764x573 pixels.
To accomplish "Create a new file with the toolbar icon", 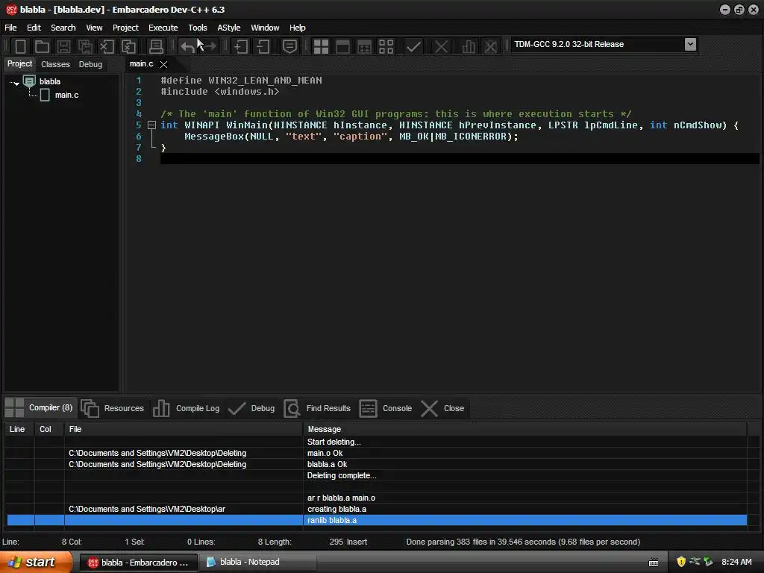I will 20,46.
